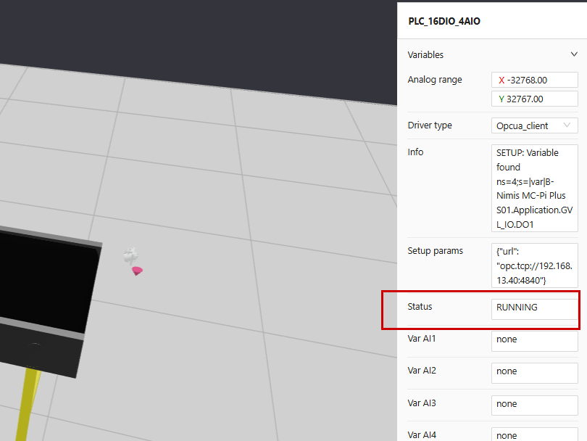587x441 pixels.
Task: Edit the Analog range Y value field
Action: pyautogui.click(x=534, y=99)
